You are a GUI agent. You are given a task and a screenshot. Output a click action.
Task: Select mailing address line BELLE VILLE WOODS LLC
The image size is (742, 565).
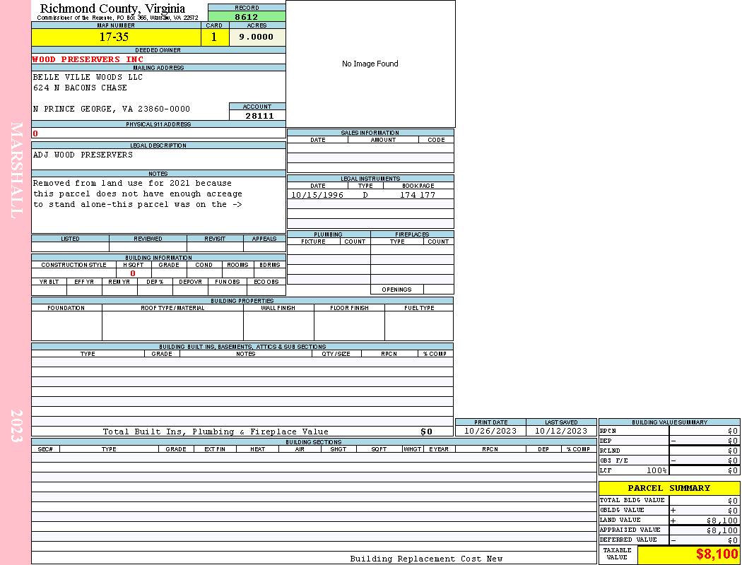(88, 77)
